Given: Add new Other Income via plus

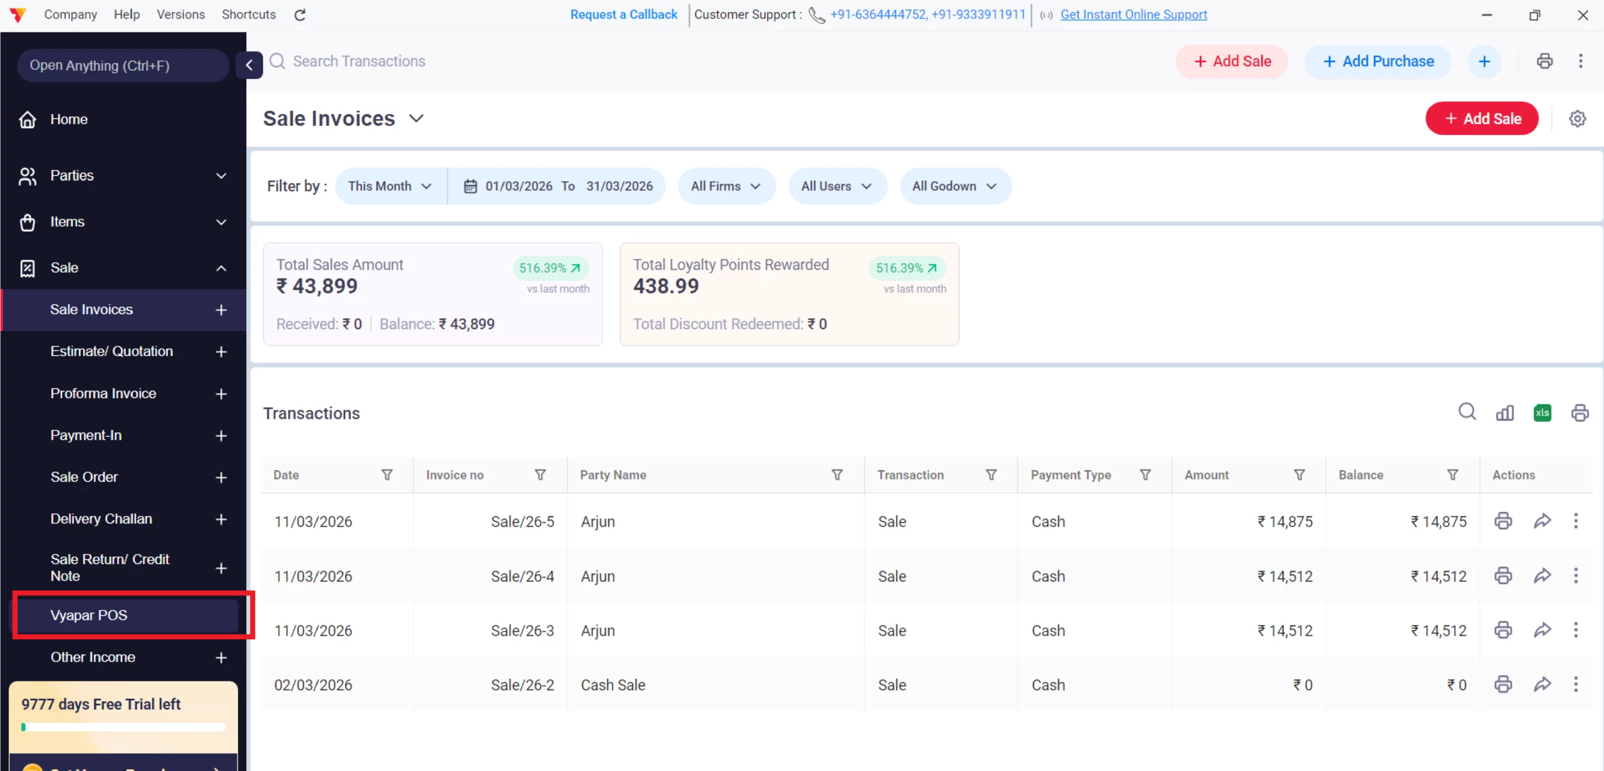Looking at the screenshot, I should click(221, 658).
